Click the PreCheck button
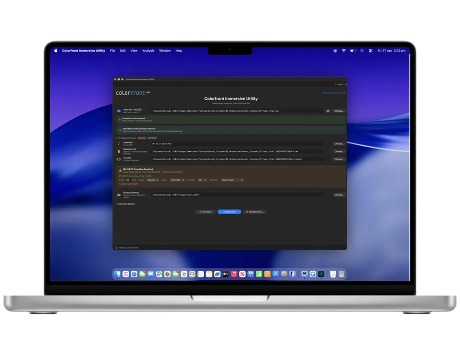 point(205,212)
